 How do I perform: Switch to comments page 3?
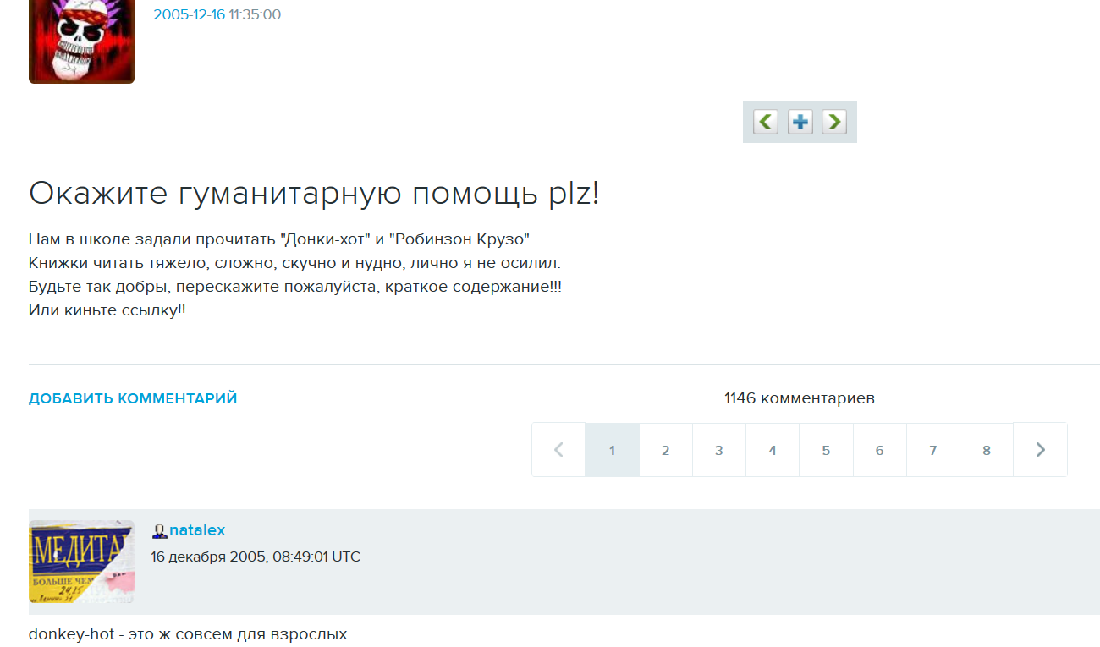pyautogui.click(x=718, y=450)
